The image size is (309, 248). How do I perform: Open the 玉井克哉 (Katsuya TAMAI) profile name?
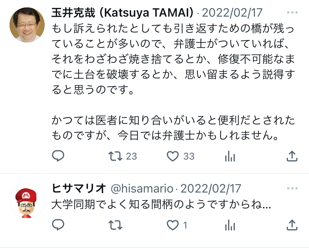click(123, 13)
